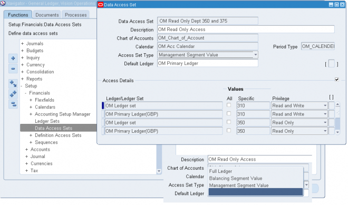Switch to the Functions tab
This screenshot has height=205, width=348.
pyautogui.click(x=18, y=15)
